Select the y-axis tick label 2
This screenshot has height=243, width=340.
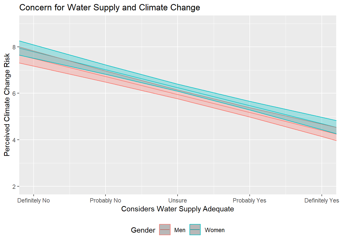point(14,187)
